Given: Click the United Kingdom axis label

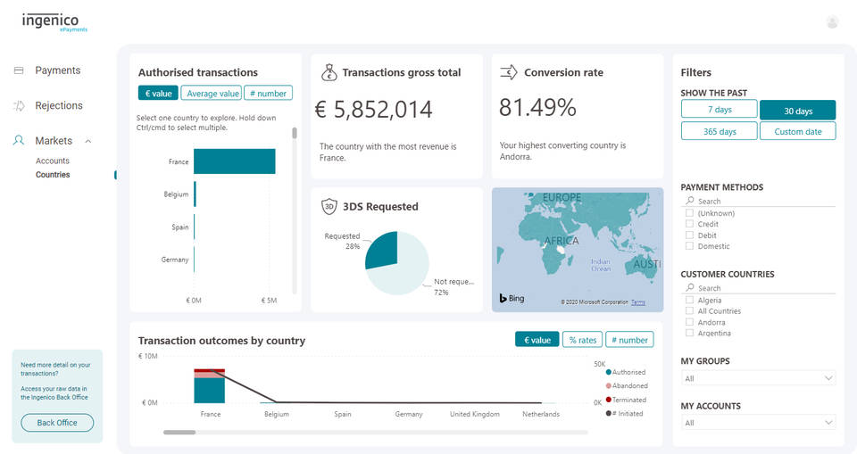Looking at the screenshot, I should 474,414.
